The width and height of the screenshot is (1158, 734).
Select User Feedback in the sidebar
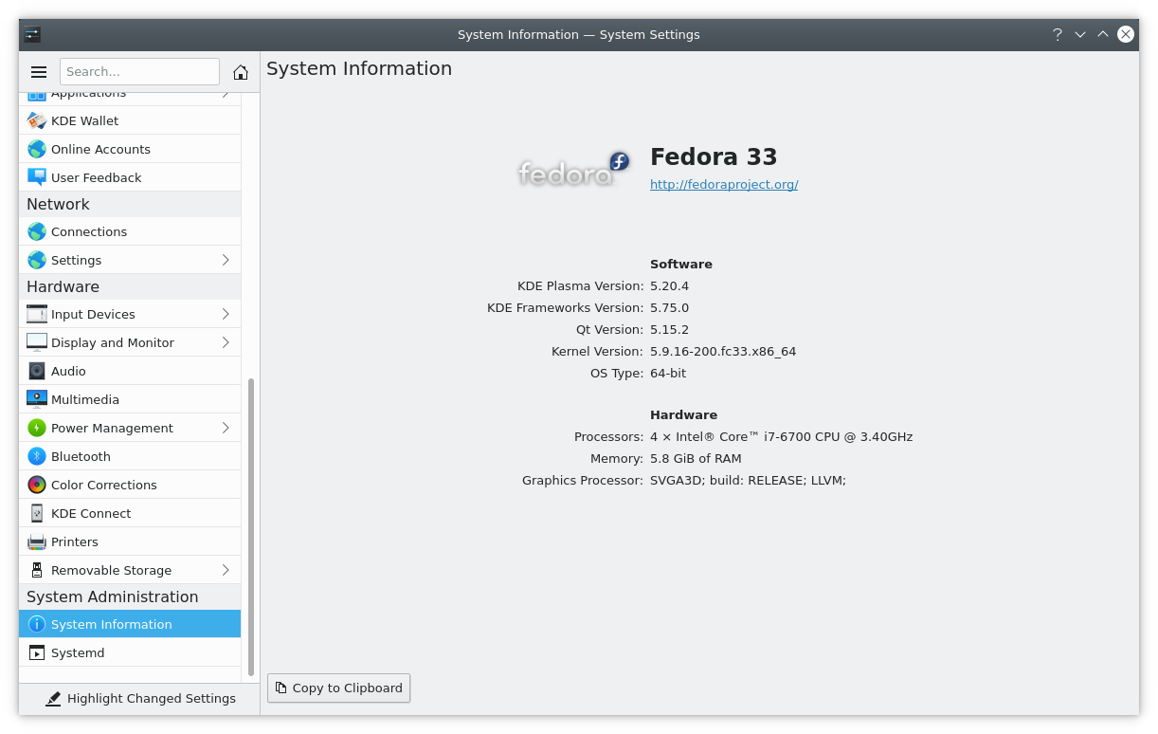click(x=130, y=177)
